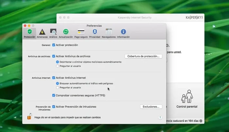Image resolution: width=229 pixels, height=132 pixels.
Task: Open the Amenazas warning icon pane
Action: tap(42, 32)
